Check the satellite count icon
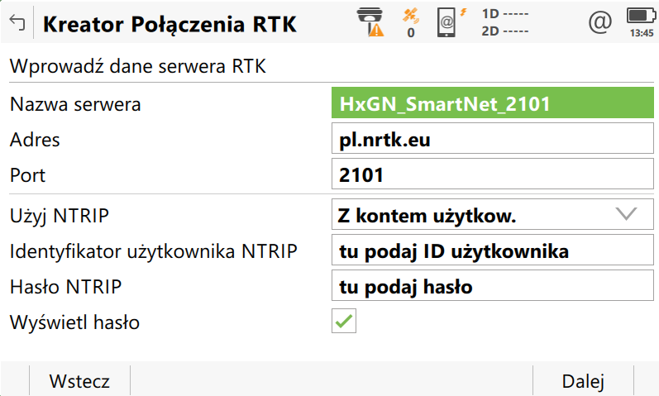The height and width of the screenshot is (396, 659). coord(411,23)
